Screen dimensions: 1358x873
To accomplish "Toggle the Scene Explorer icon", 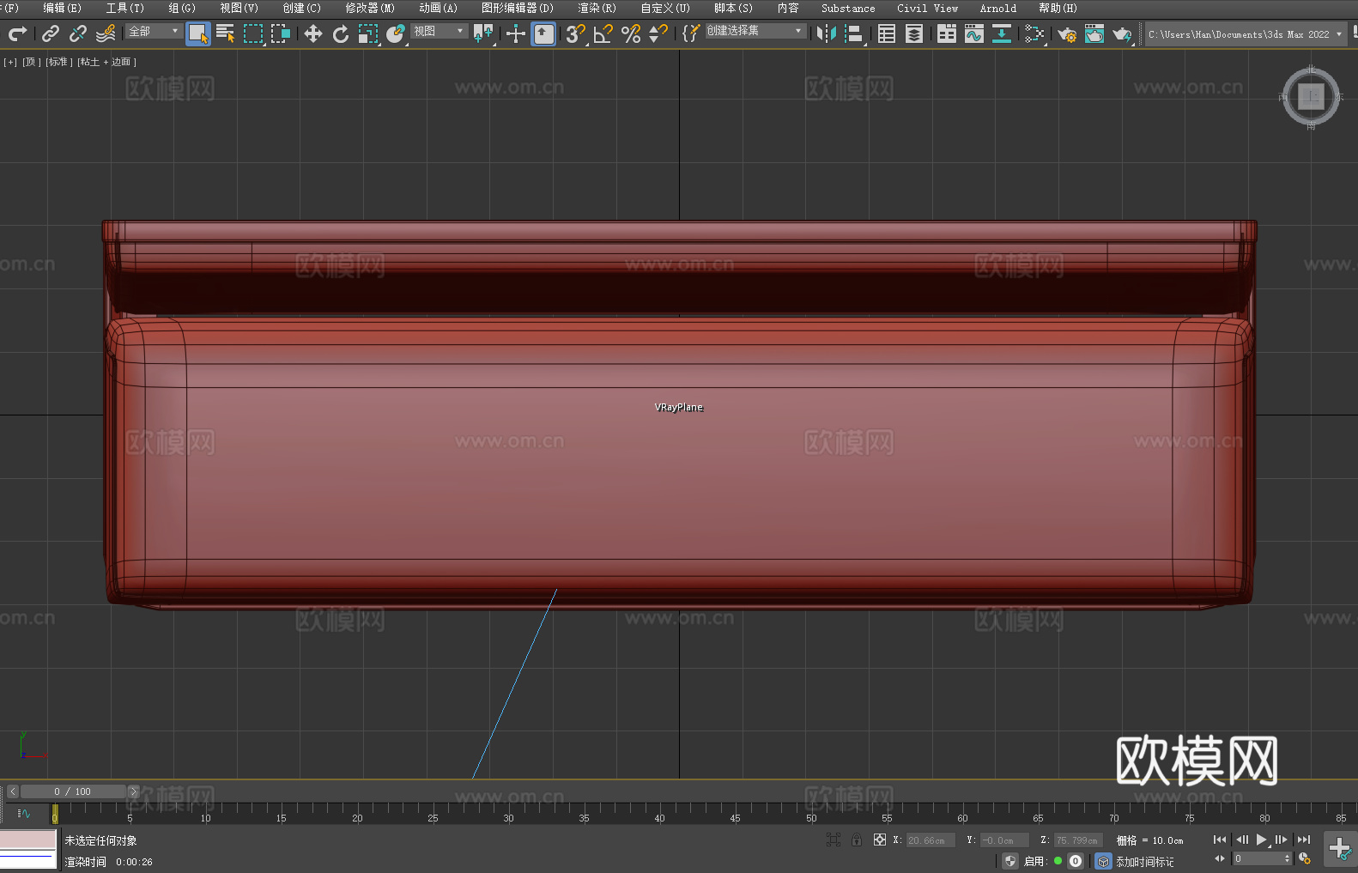I will [887, 33].
